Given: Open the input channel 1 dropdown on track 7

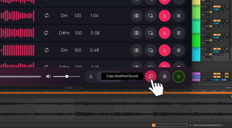Looking at the screenshot, I should 206,9.
